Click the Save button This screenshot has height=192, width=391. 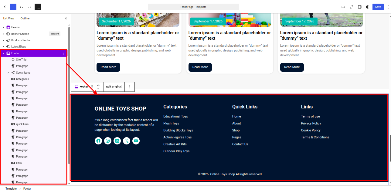(378, 7)
